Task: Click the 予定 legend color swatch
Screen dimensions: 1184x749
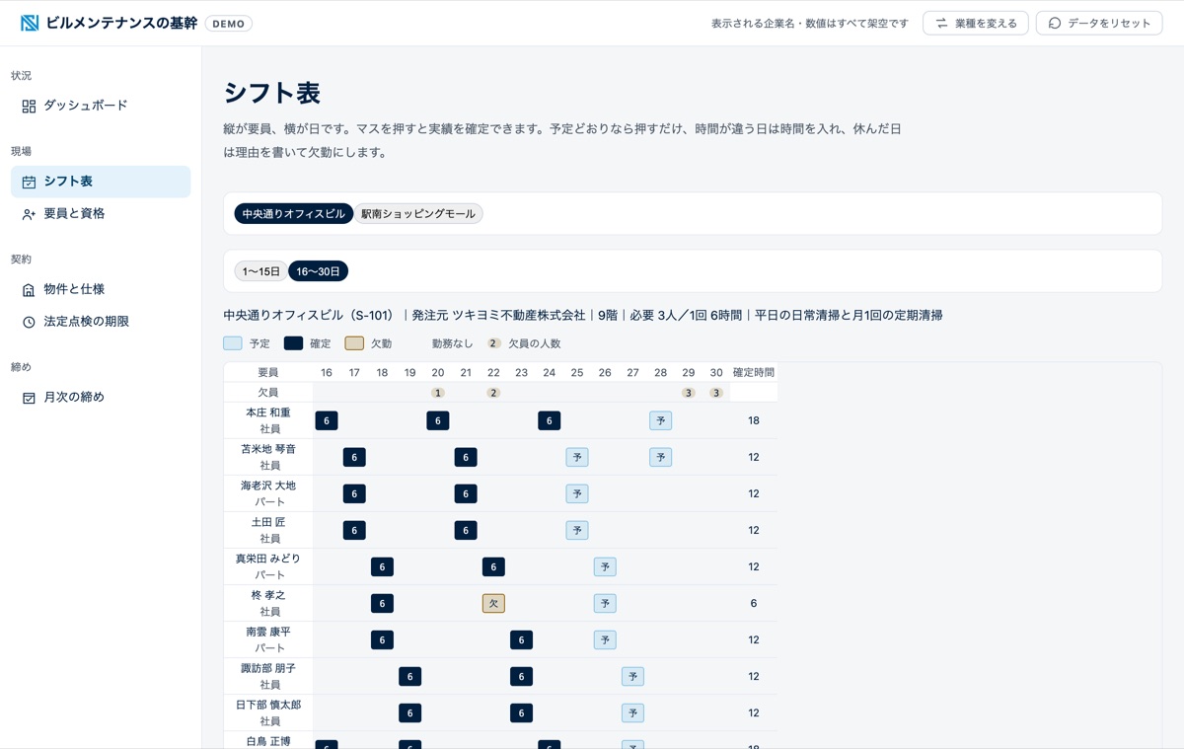Action: (233, 343)
